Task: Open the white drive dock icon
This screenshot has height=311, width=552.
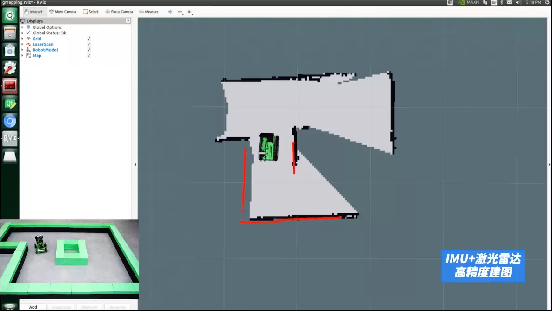Action: point(10,156)
